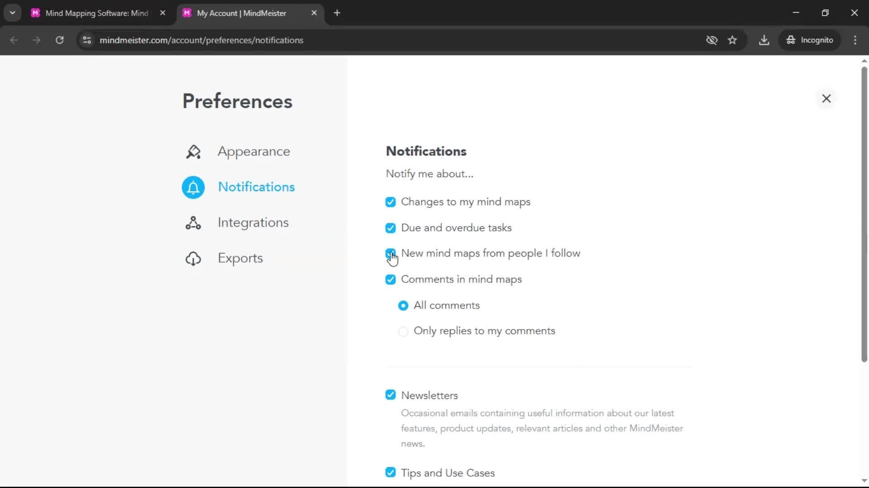The height and width of the screenshot is (488, 869).
Task: Click the Preferences title
Action: 237,101
